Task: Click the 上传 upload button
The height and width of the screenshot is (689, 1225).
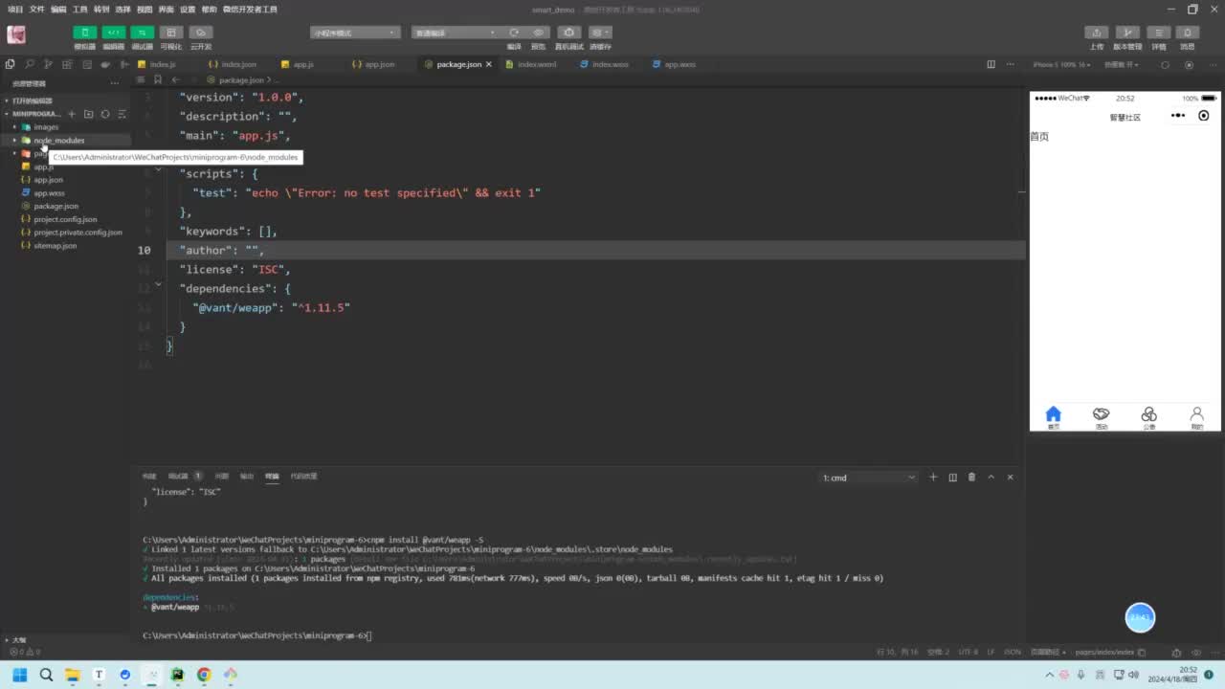Action: (1097, 33)
